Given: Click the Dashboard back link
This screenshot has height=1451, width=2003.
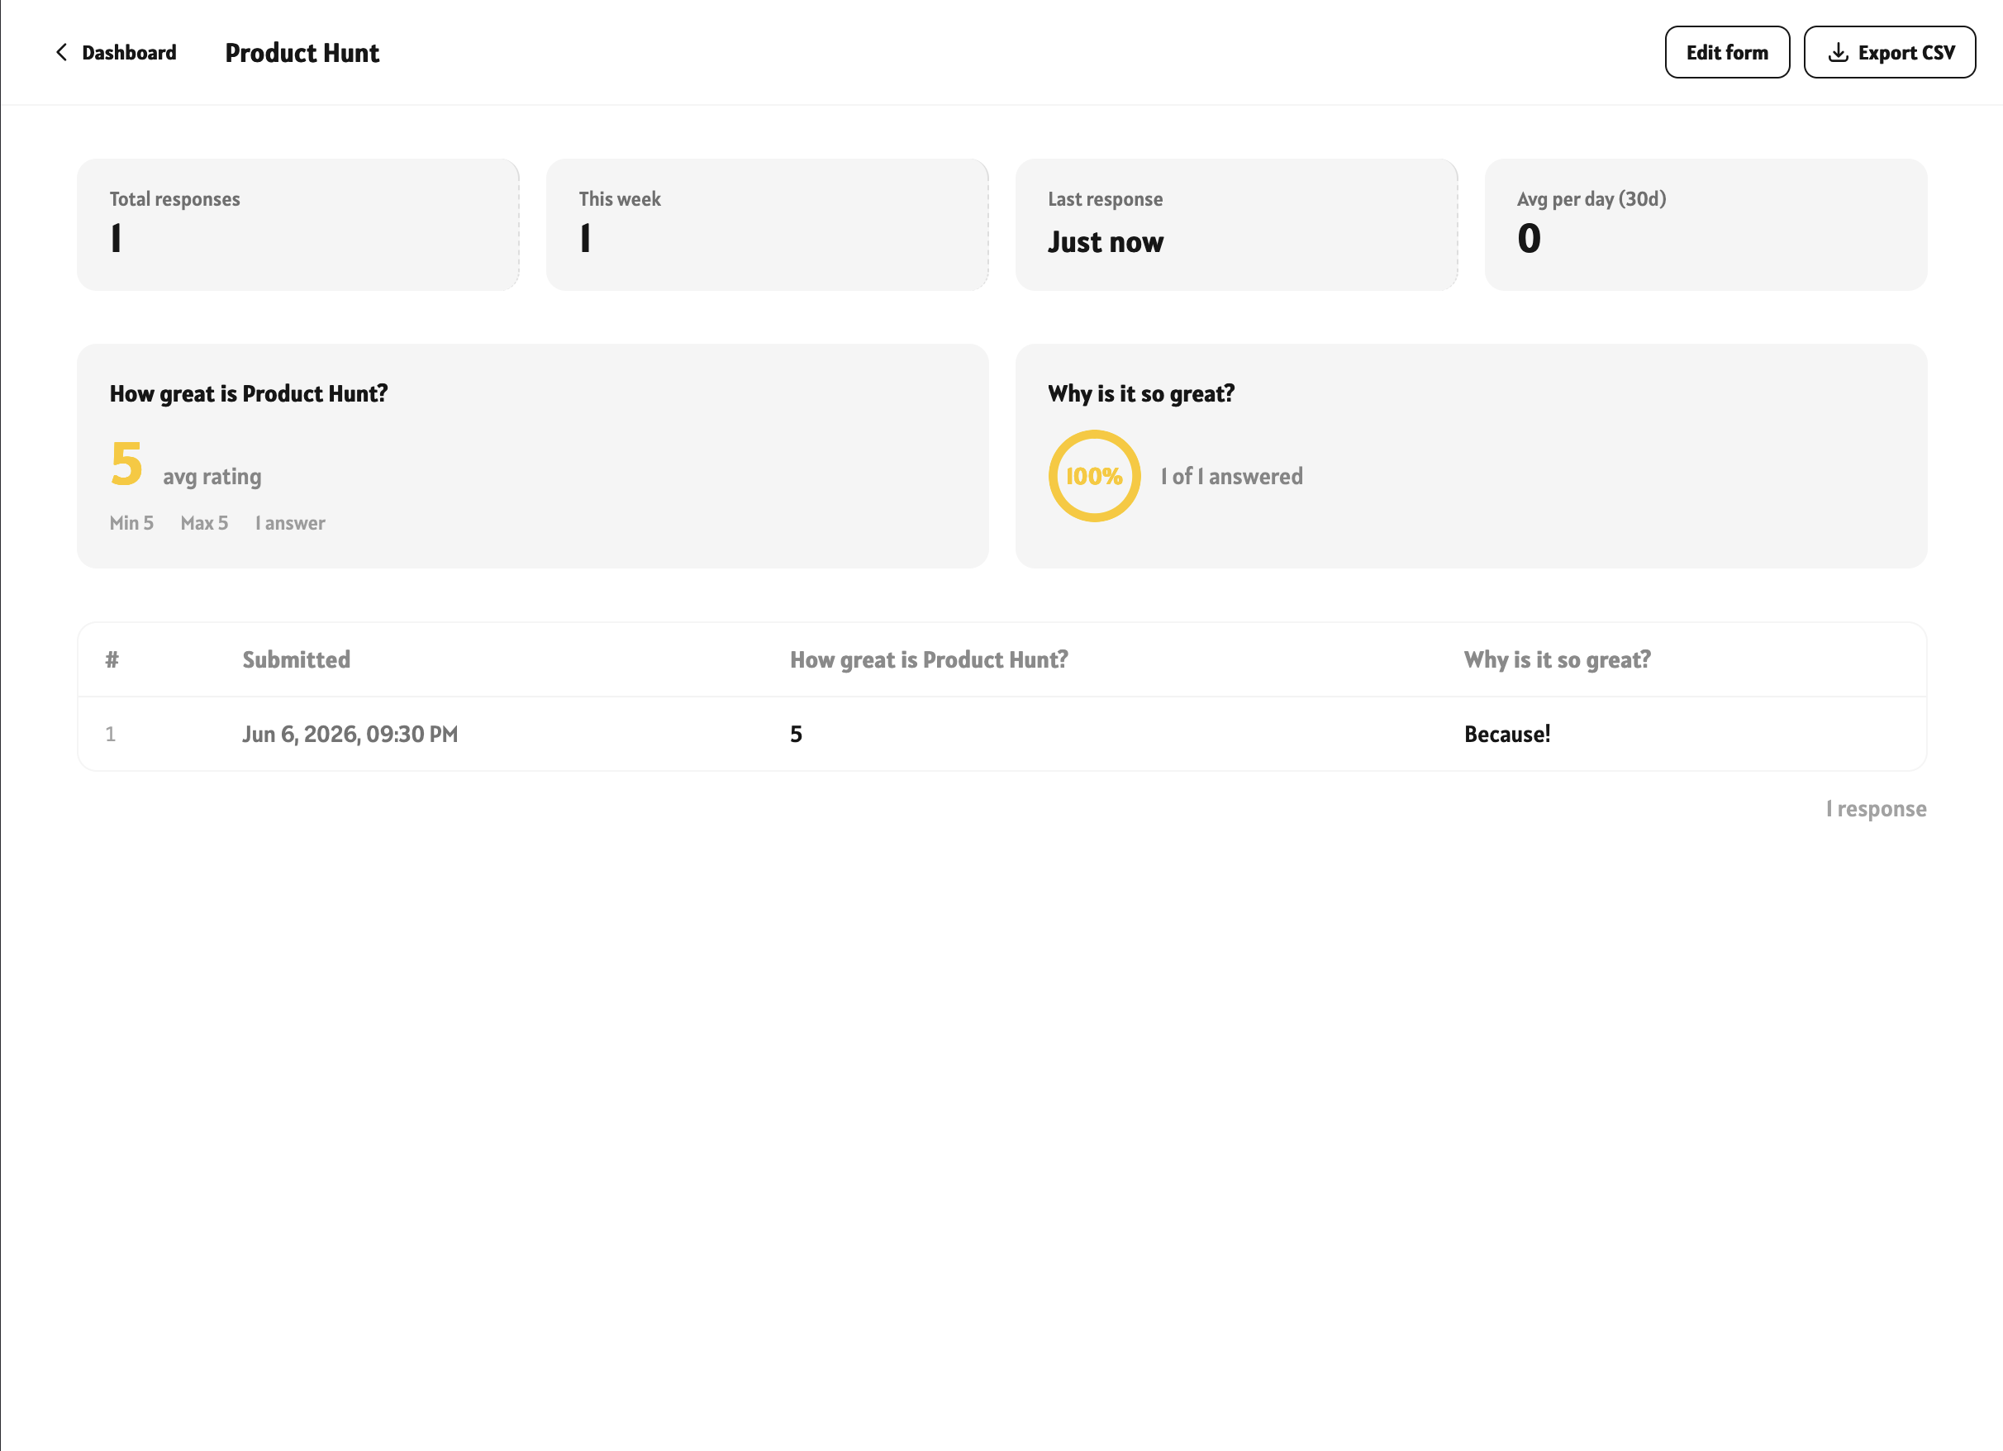Looking at the screenshot, I should (116, 53).
